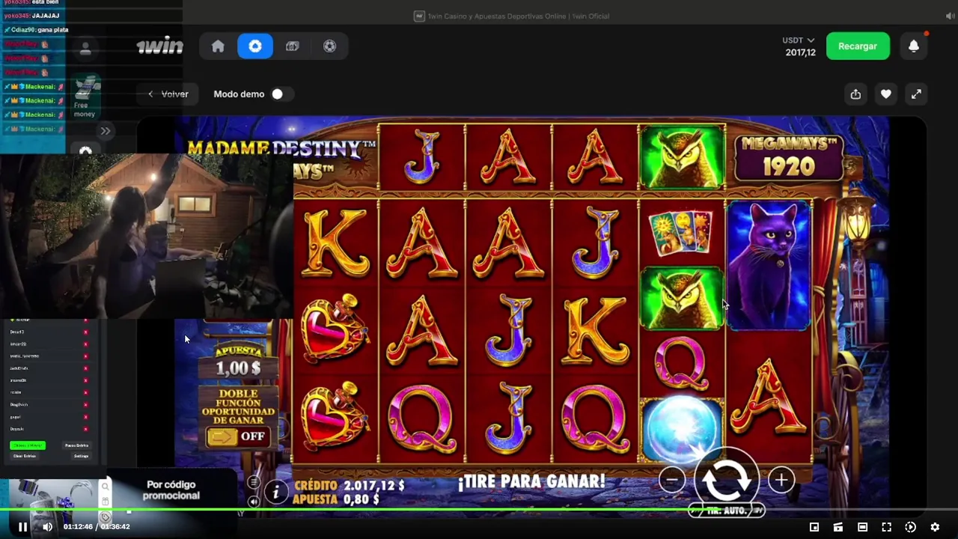Viewport: 958px width, 539px height.
Task: Click the crystal ball symbol
Action: (682, 430)
